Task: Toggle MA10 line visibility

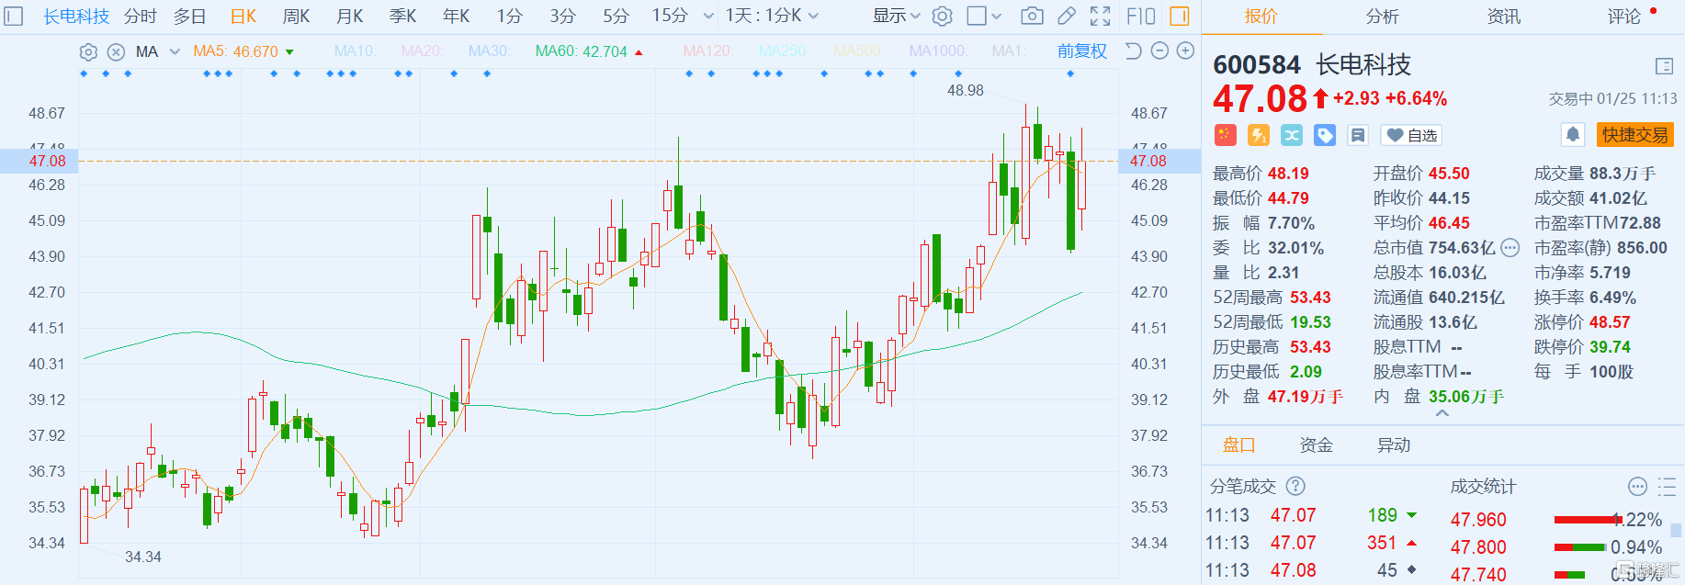Action: tap(356, 51)
